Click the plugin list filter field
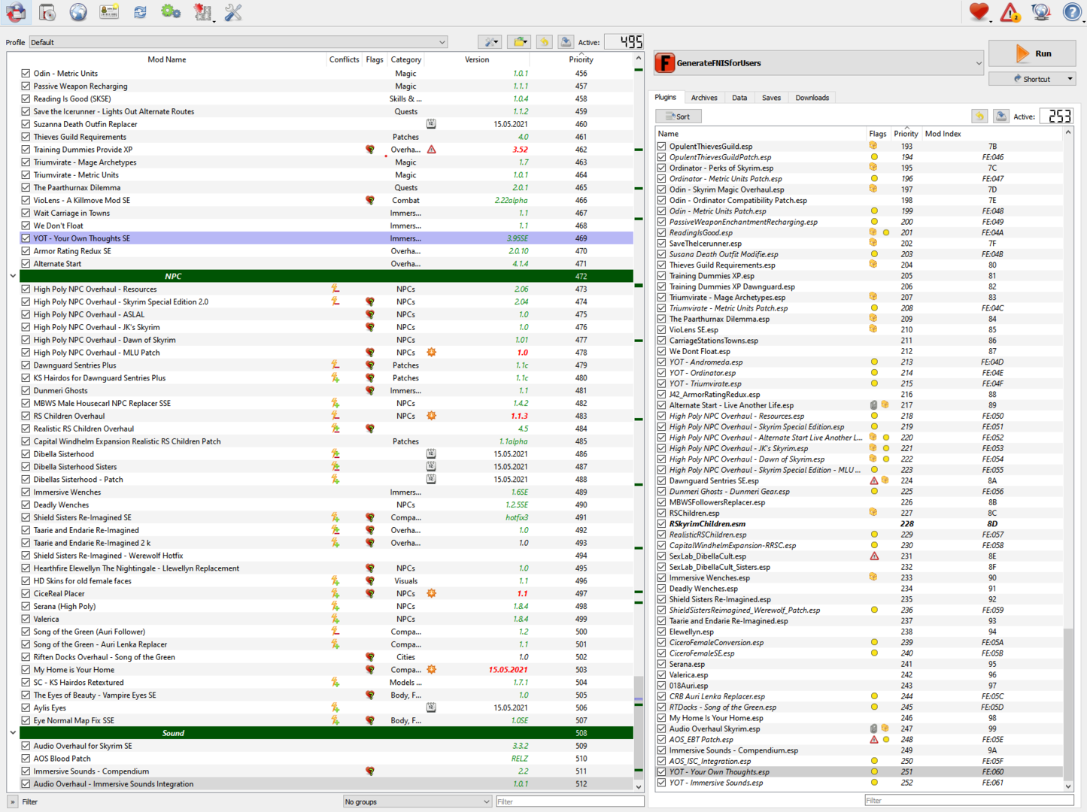Screen dimensions: 1087x812 pyautogui.click(x=969, y=800)
